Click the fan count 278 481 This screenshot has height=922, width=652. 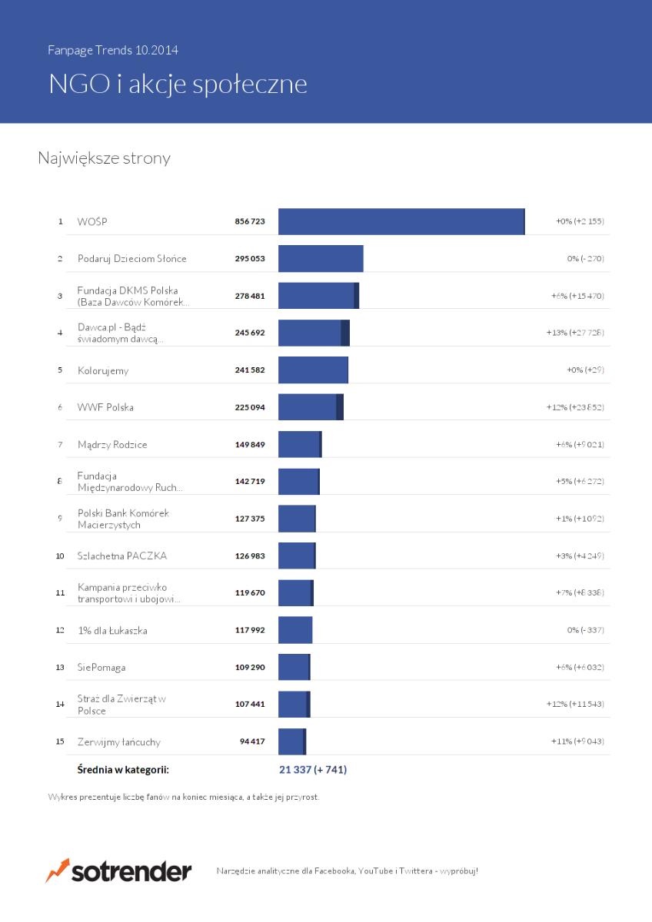pos(250,296)
